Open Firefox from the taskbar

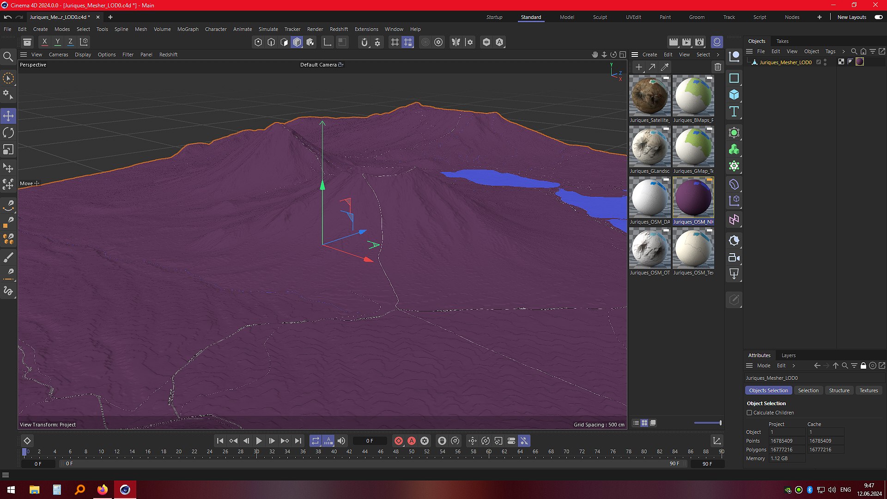pyautogui.click(x=102, y=490)
